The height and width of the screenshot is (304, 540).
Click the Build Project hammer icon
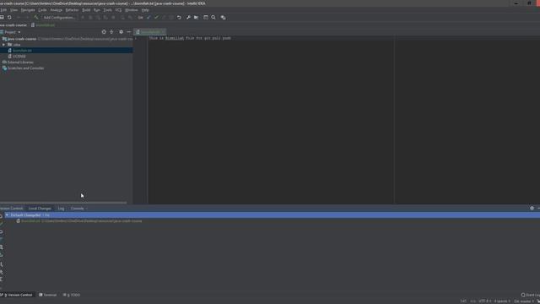[x=35, y=17]
